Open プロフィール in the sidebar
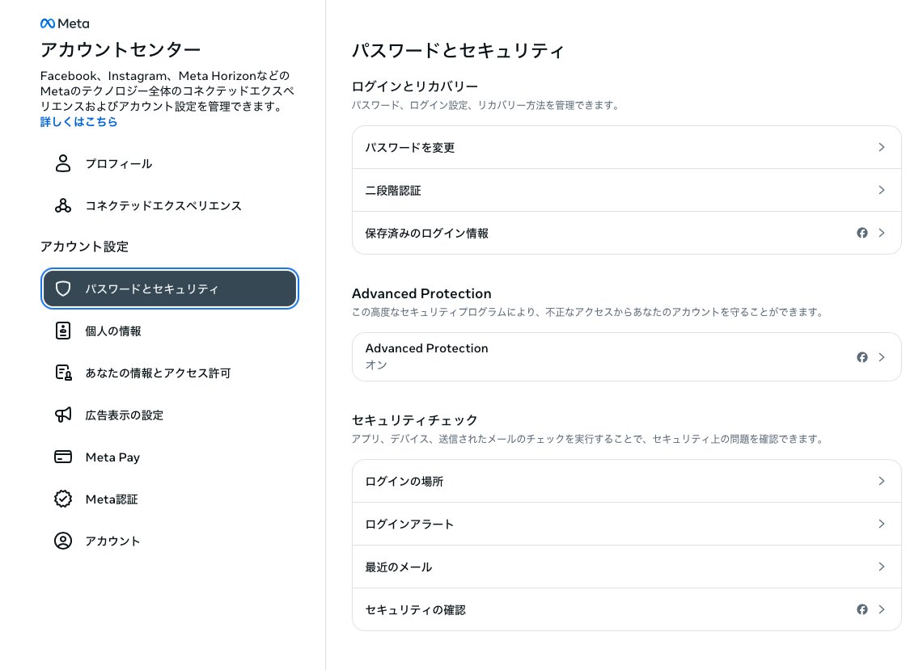The width and height of the screenshot is (923, 670). pyautogui.click(x=170, y=163)
